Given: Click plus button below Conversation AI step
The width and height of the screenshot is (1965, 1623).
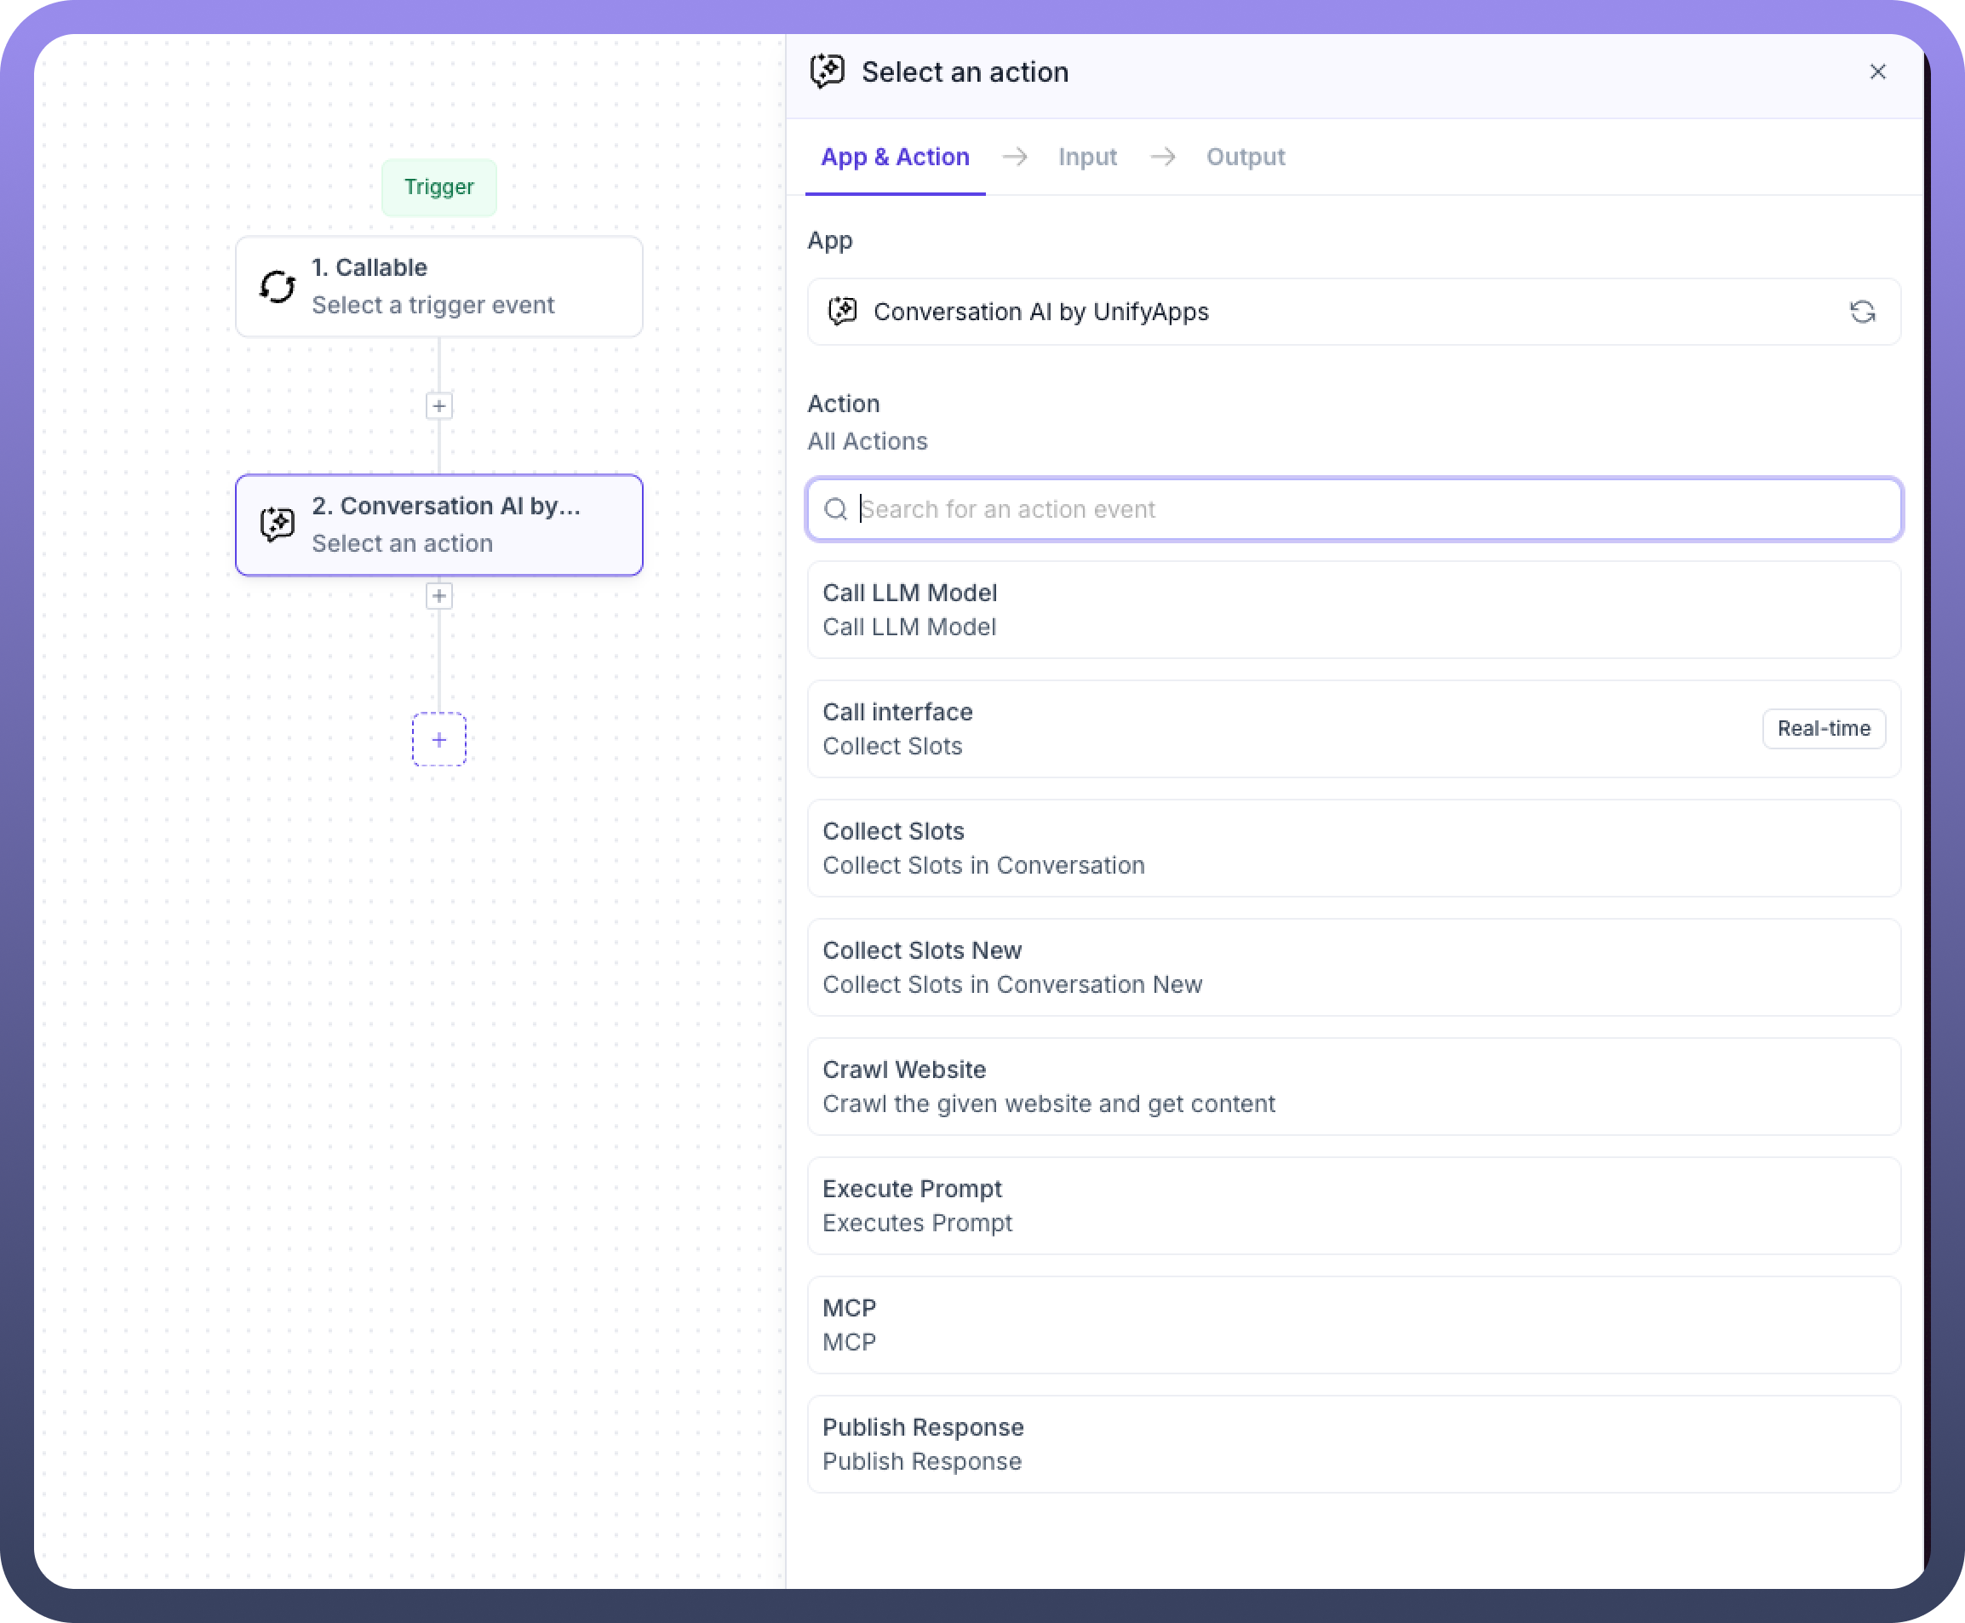Looking at the screenshot, I should (x=438, y=595).
